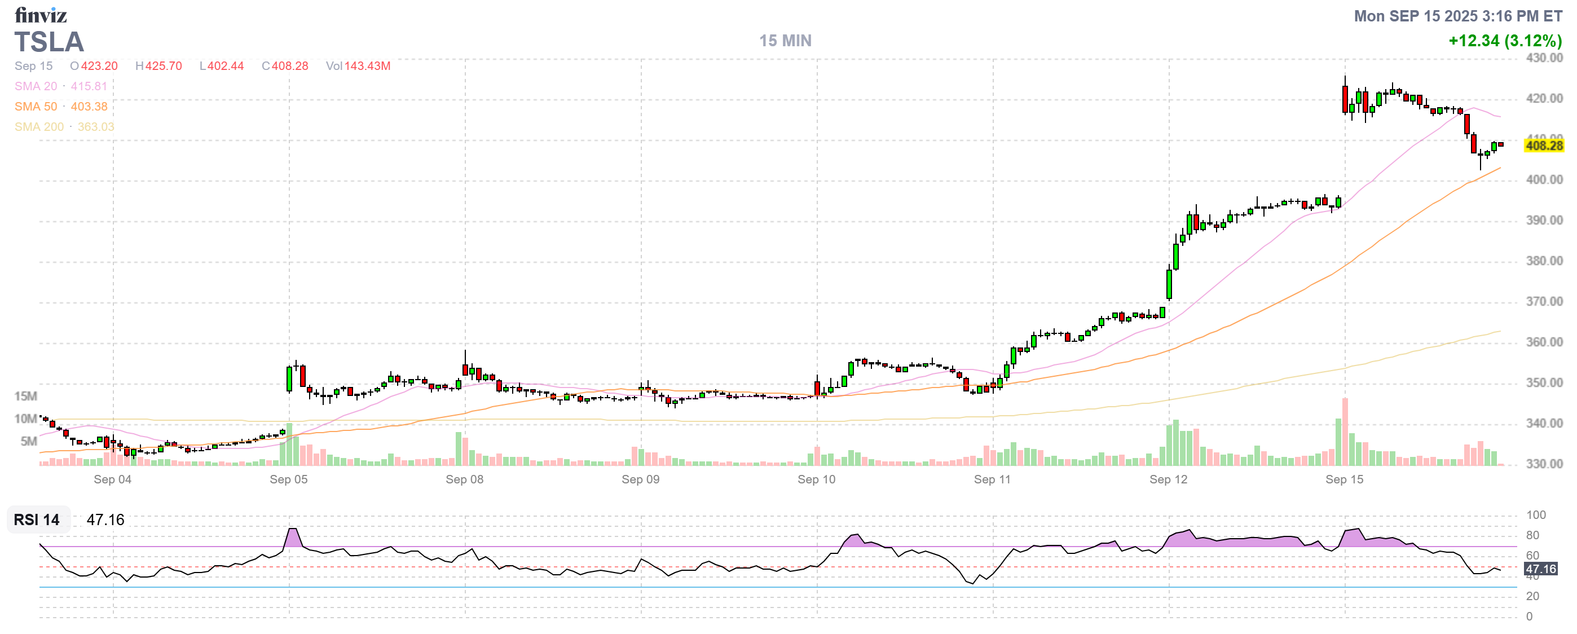Click the dark 47.16 RSI value tag
Viewport: 1577px width, 634px height.
[x=1540, y=569]
